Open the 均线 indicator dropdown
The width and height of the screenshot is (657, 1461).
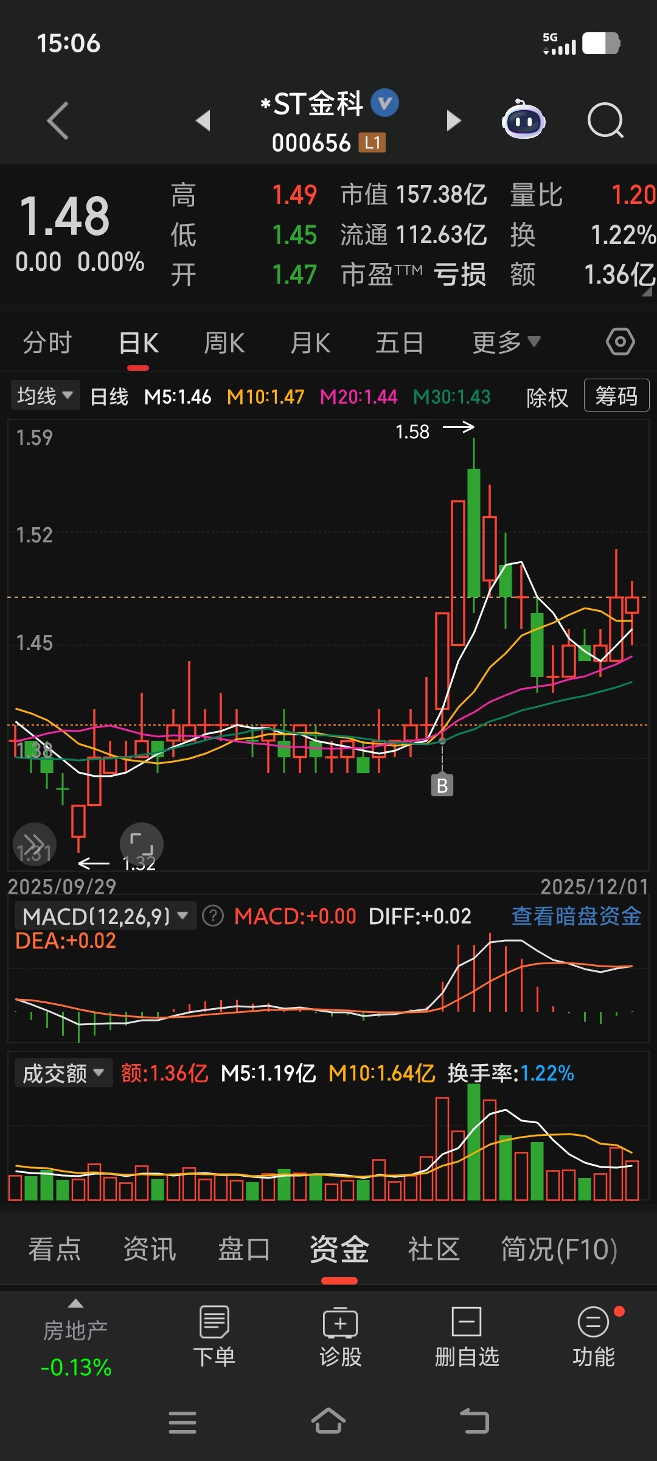pos(44,396)
